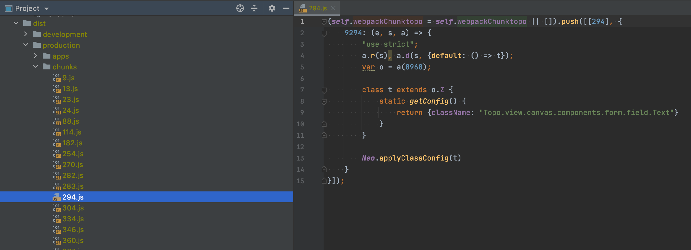691x250 pixels.
Task: Open file 282.js in tree
Action: coord(73,175)
